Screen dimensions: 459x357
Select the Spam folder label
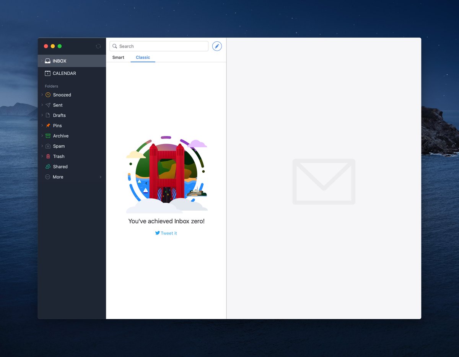(59, 146)
